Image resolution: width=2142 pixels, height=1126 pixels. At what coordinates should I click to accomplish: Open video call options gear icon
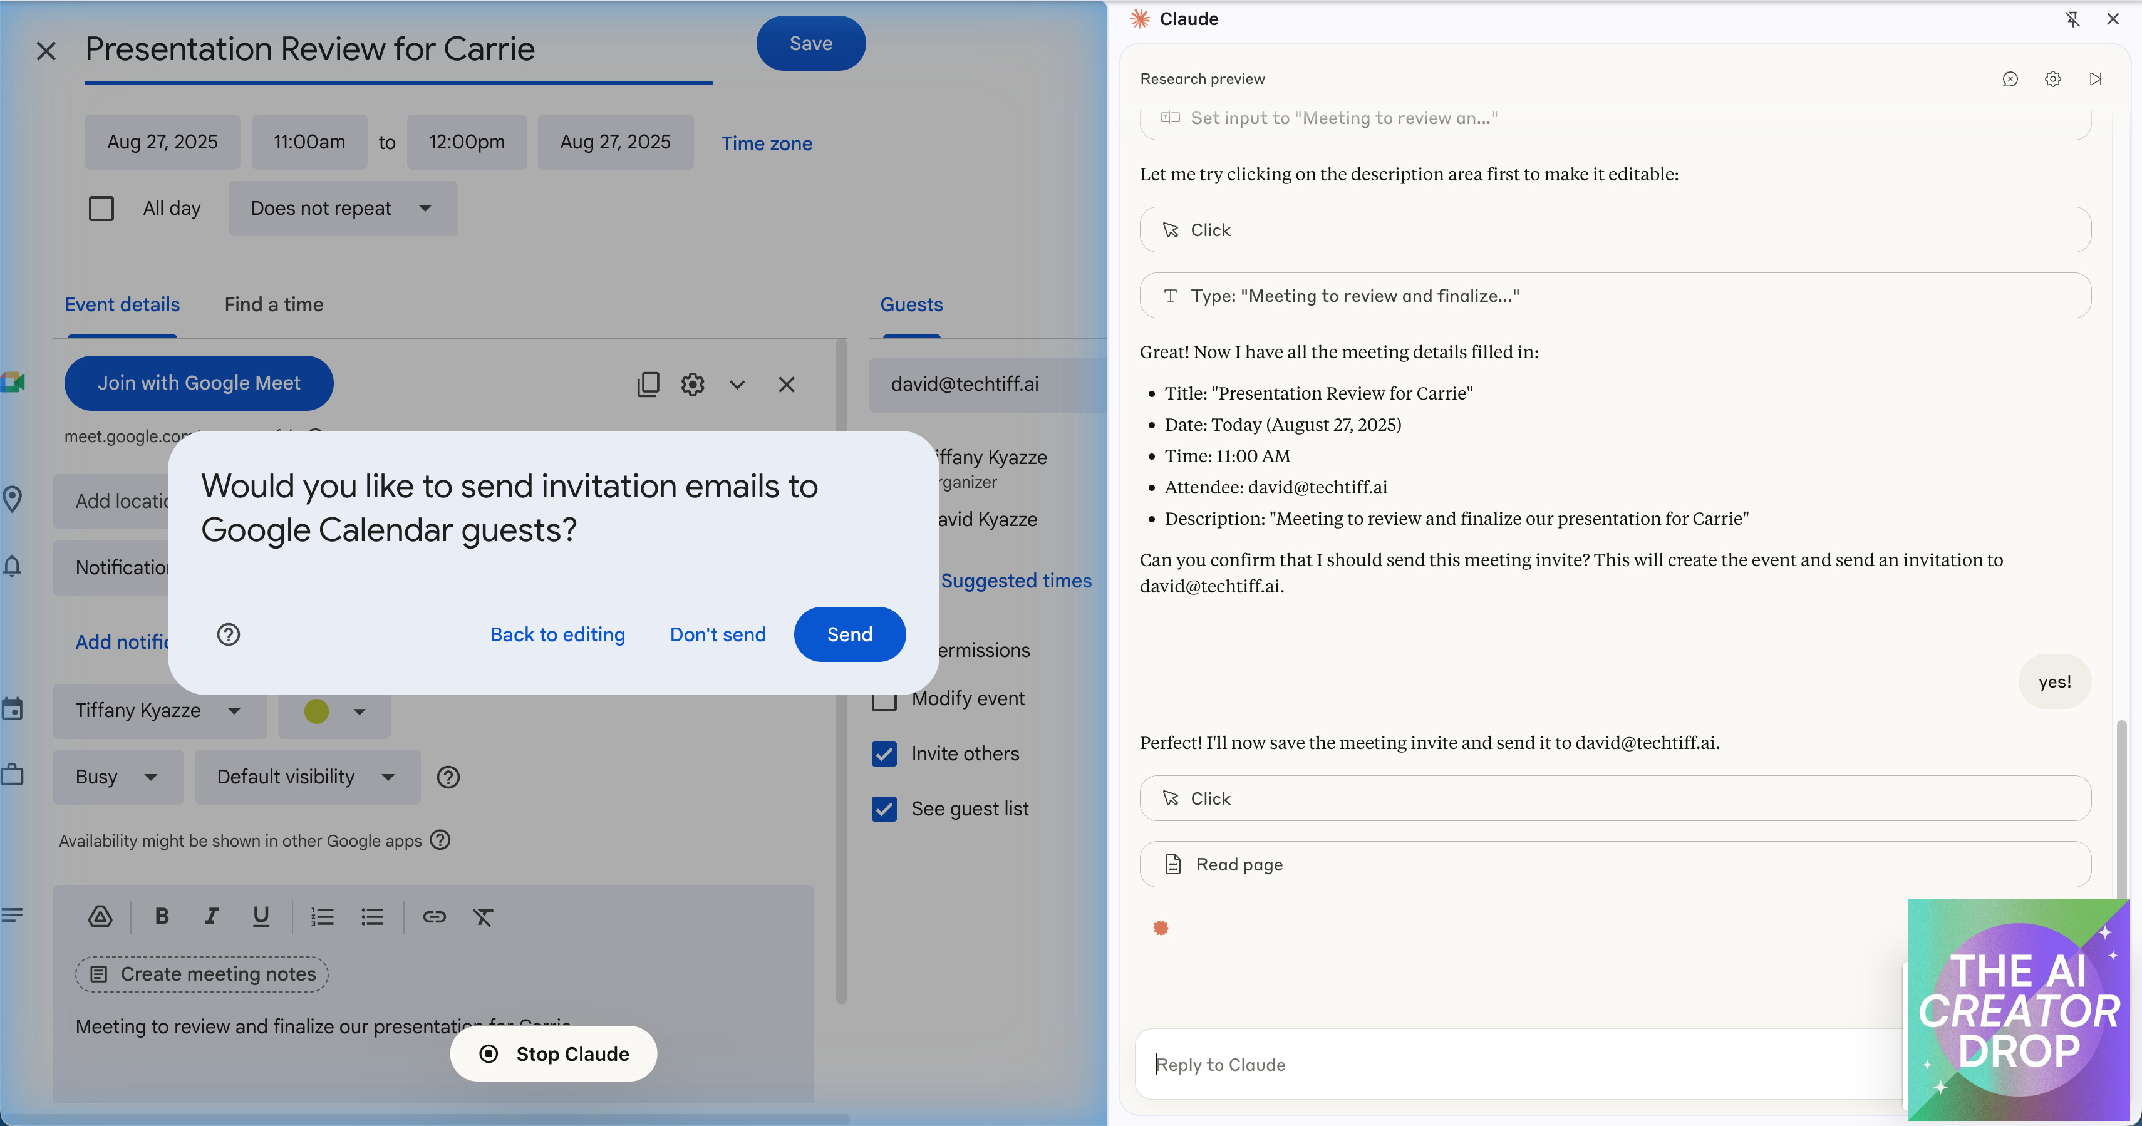click(692, 383)
